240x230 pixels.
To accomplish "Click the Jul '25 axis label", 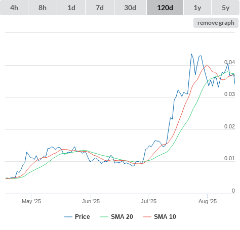I will click(149, 201).
